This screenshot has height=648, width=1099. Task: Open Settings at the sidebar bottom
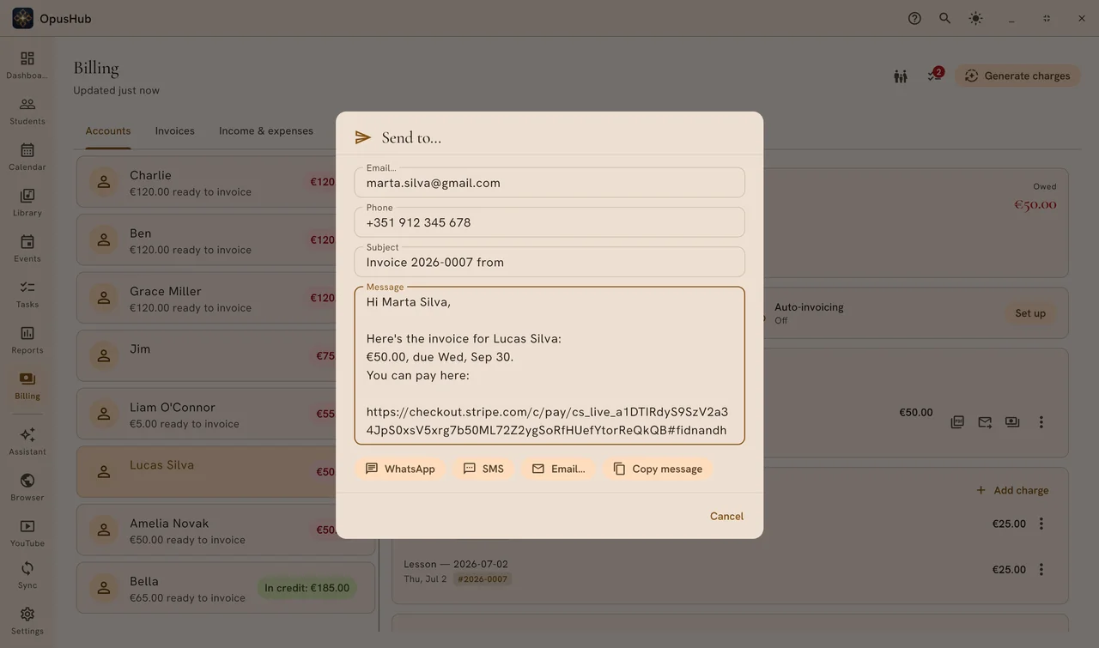[27, 621]
